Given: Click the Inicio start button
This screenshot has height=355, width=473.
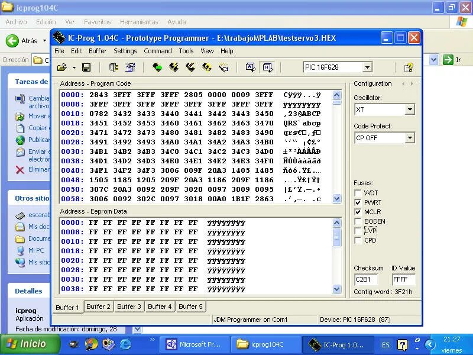Looking at the screenshot, I should (x=29, y=344).
